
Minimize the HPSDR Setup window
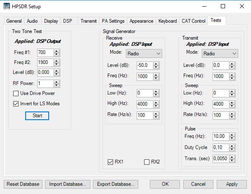[204, 6]
